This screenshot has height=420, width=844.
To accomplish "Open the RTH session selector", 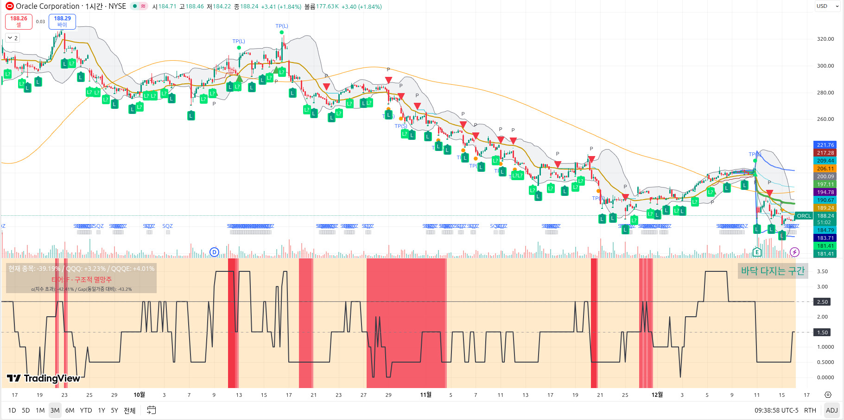I will (810, 410).
